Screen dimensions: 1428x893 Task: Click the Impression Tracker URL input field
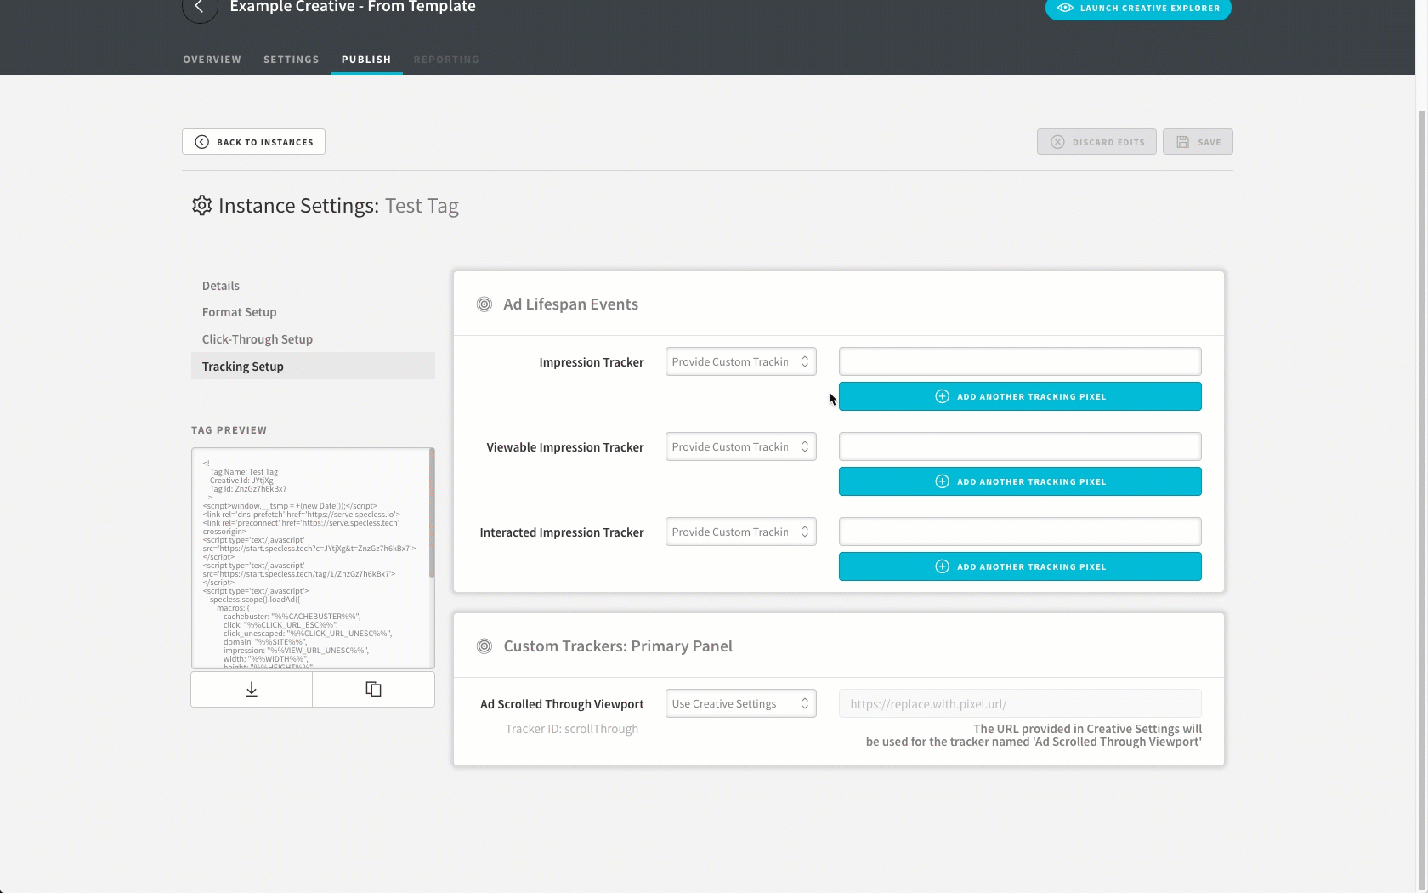(1020, 361)
